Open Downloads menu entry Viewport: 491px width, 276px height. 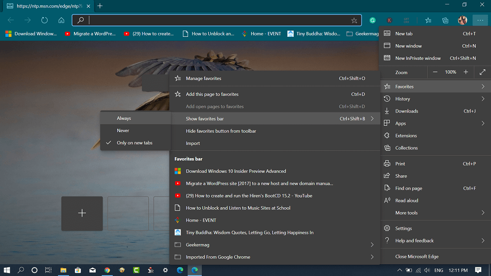(x=435, y=111)
